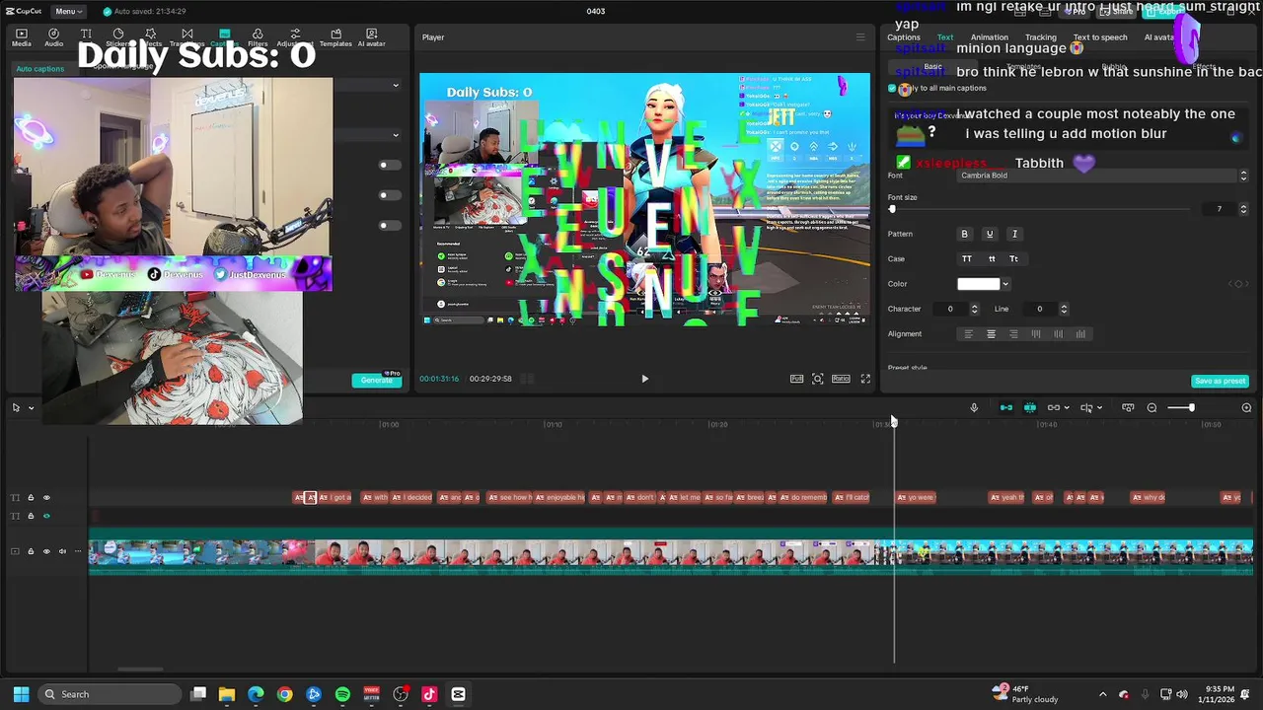Open more options for main track
The height and width of the screenshot is (710, 1263).
pyautogui.click(x=78, y=551)
